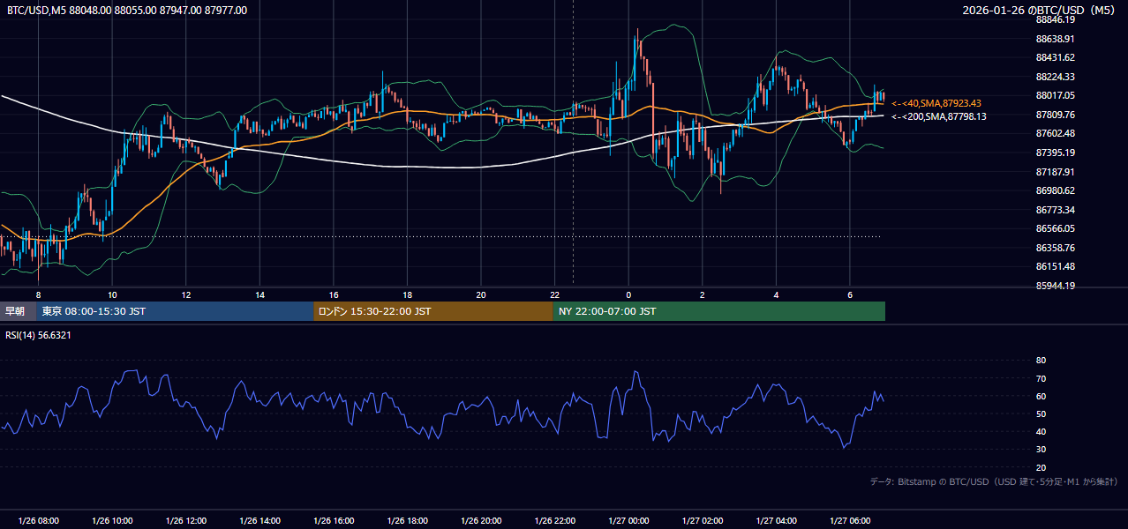The height and width of the screenshot is (529, 1128).
Task: Click the BTC/USD,M5 OHLC header text
Action: 126,11
